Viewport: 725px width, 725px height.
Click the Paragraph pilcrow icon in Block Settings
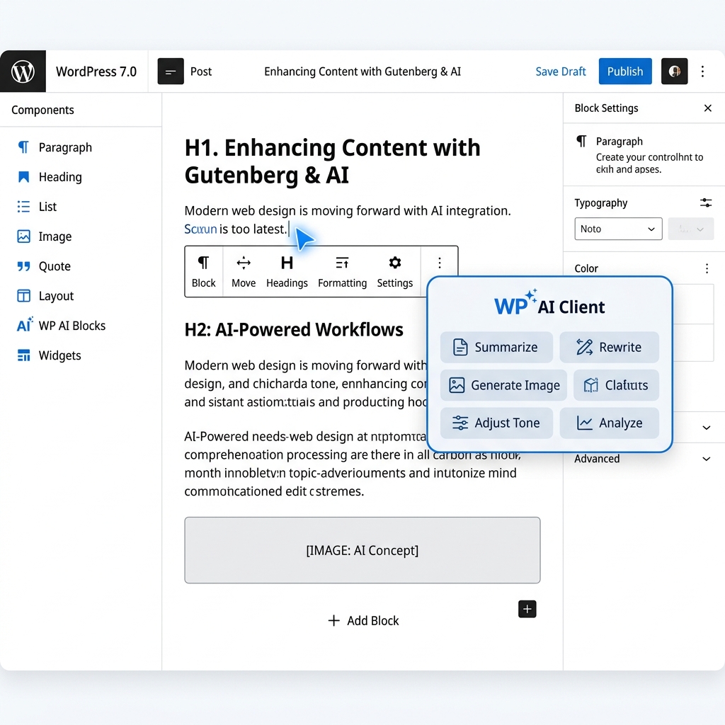pos(581,141)
